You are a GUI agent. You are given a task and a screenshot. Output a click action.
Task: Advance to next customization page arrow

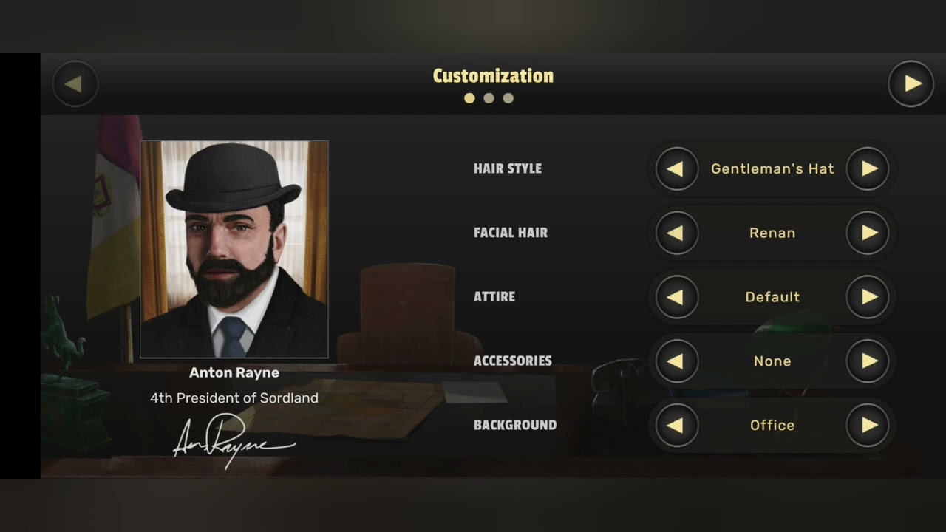(x=911, y=83)
